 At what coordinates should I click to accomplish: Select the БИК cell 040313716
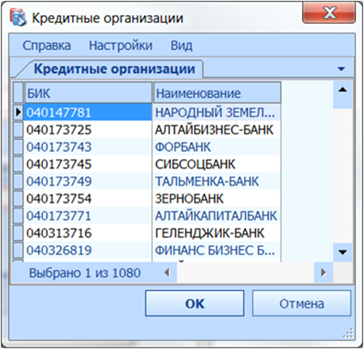point(87,233)
